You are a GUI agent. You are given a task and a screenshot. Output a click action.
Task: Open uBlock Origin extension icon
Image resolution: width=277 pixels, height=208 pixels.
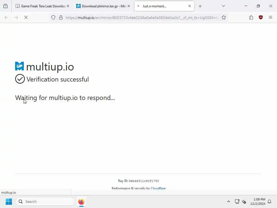pyautogui.click(x=261, y=17)
